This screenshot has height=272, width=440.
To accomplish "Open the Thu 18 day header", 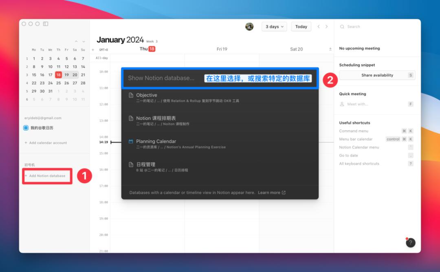I will point(147,49).
